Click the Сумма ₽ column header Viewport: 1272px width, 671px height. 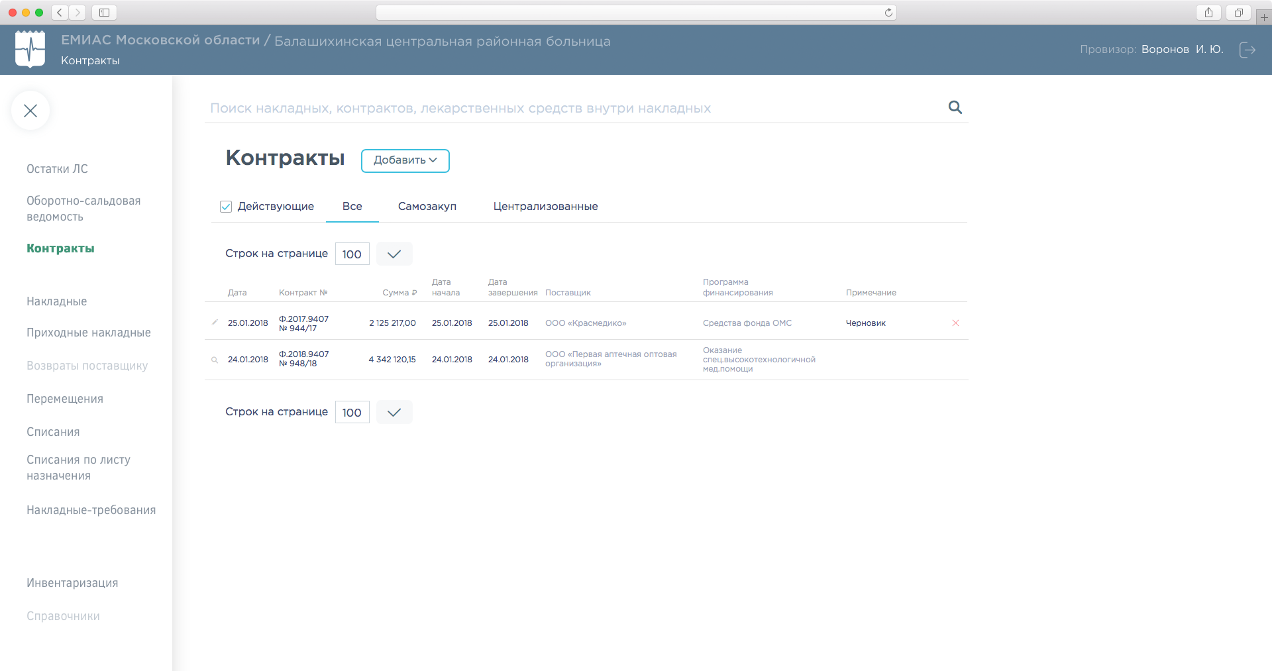(399, 293)
